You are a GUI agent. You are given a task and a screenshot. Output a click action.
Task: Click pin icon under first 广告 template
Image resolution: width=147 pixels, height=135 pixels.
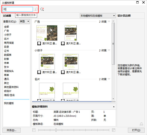[x=39, y=44]
